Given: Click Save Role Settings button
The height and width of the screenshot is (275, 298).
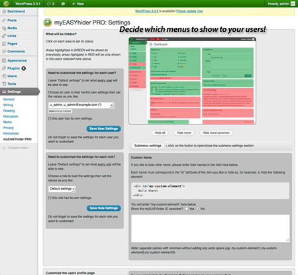Looking at the screenshot, I should [x=104, y=208].
